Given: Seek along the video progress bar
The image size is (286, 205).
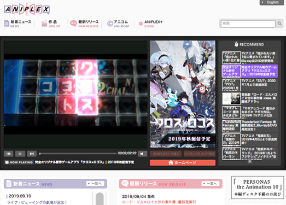Looking at the screenshot, I should (78, 154).
